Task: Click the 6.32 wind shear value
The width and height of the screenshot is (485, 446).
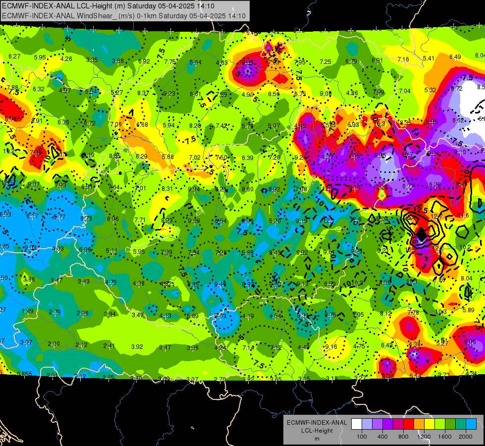Action: [39, 89]
